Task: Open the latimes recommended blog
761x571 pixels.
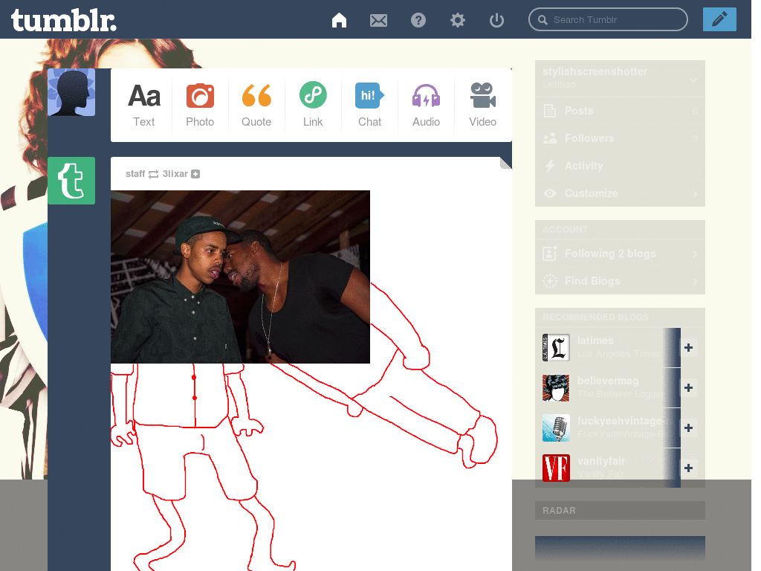Action: pos(595,341)
